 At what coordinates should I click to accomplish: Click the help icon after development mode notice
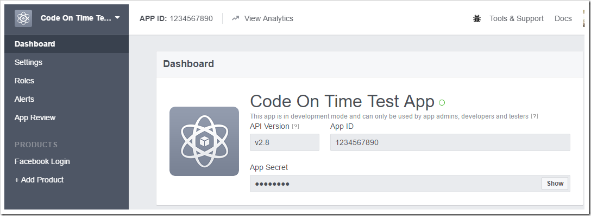pyautogui.click(x=534, y=116)
